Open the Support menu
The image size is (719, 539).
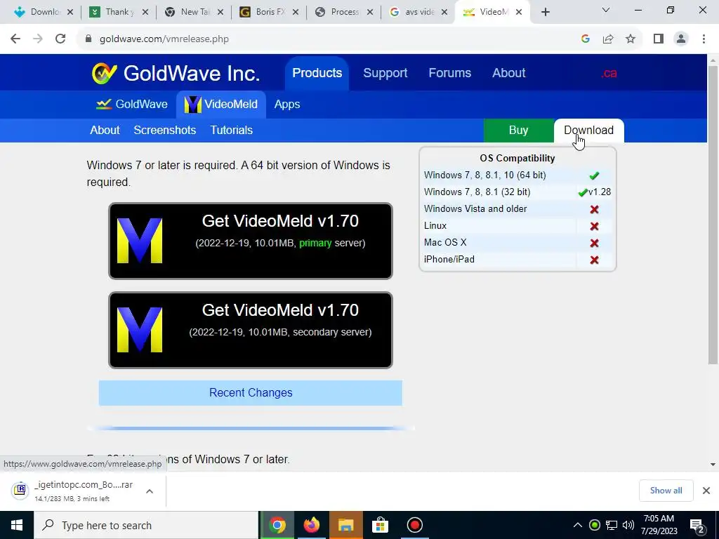click(x=385, y=73)
